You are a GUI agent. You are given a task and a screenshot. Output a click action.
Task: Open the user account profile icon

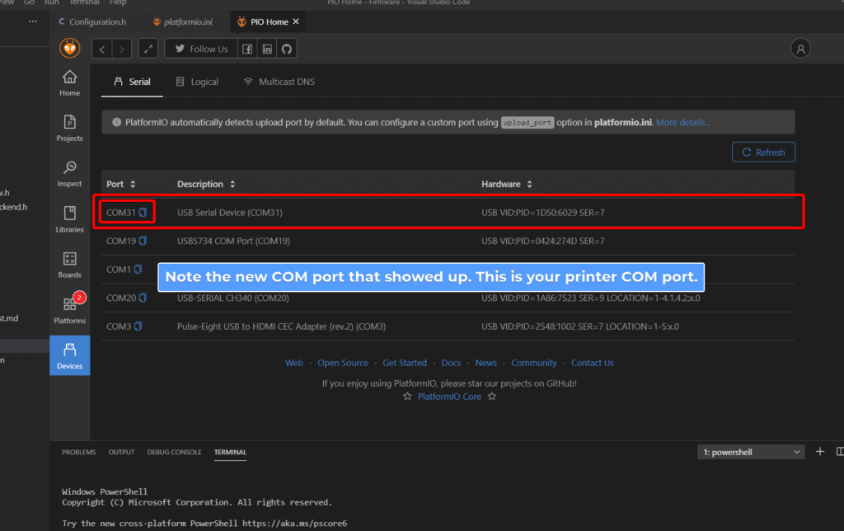click(800, 49)
